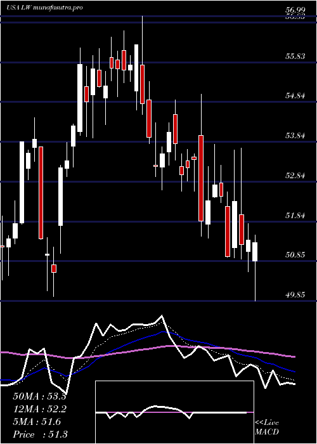Click the 55.83 price axis label
This screenshot has height=444, width=317.
(x=295, y=56)
